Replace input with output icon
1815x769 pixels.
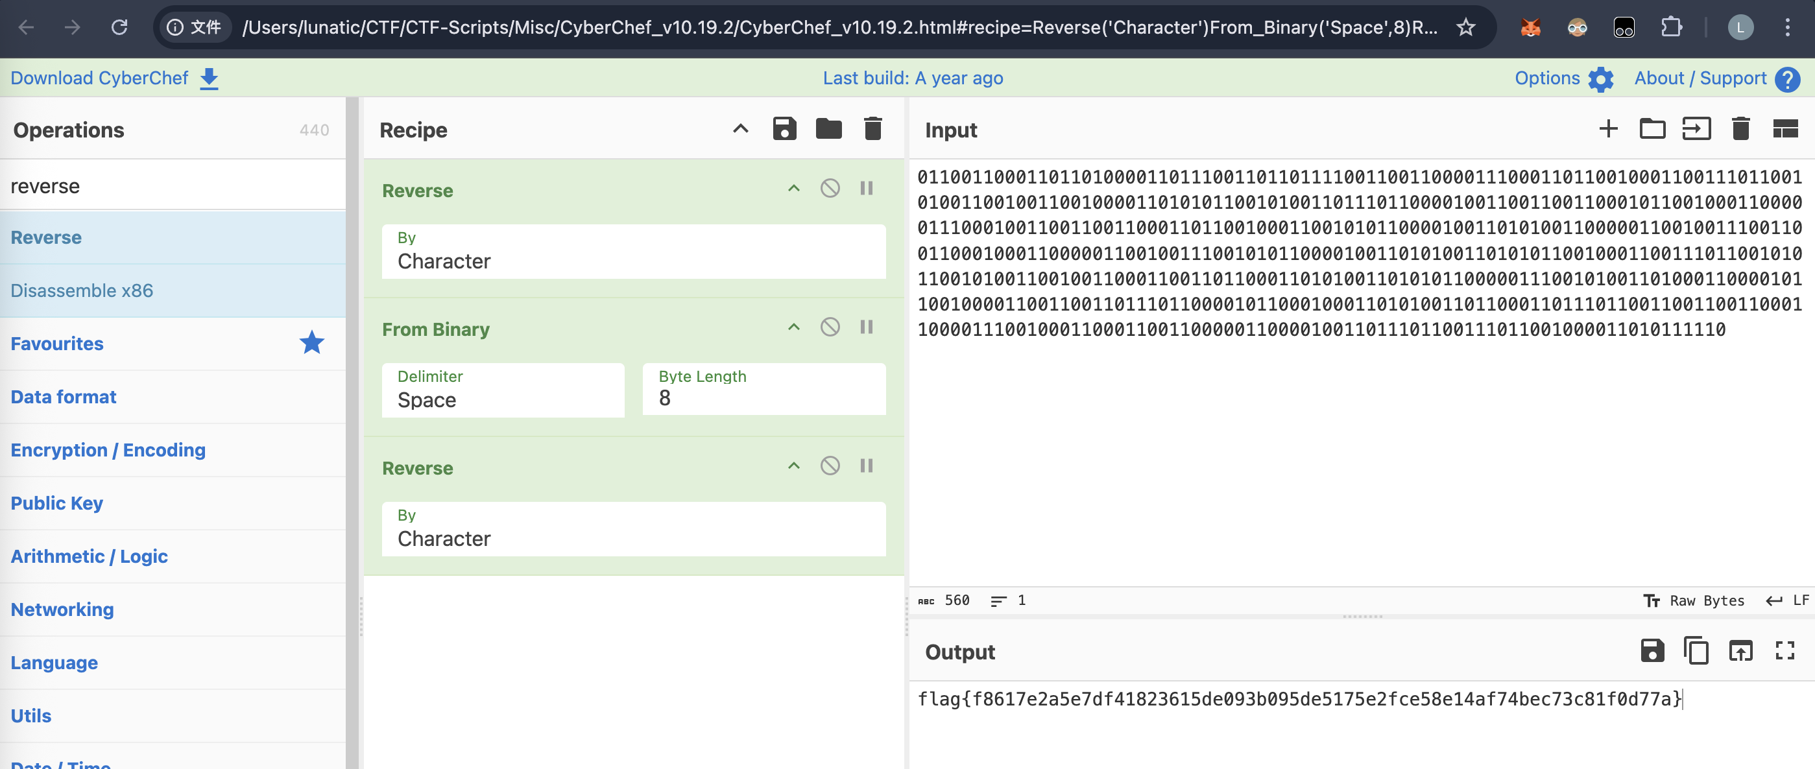[x=1740, y=651]
